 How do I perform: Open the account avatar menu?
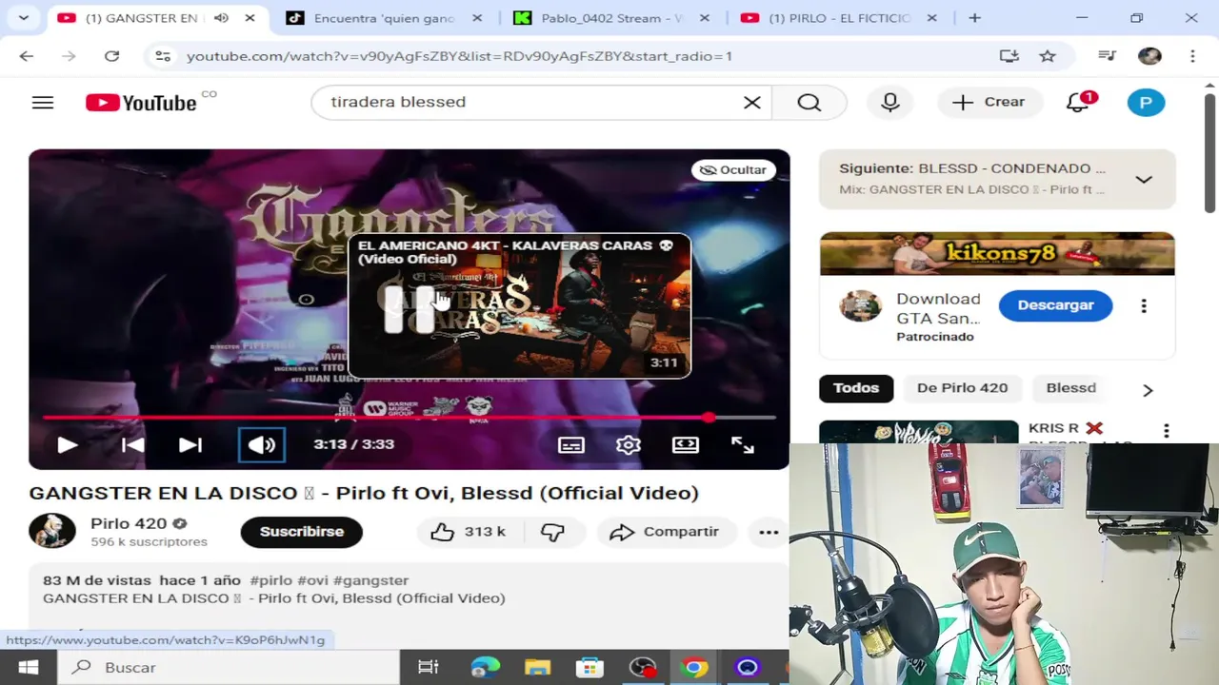pos(1146,102)
